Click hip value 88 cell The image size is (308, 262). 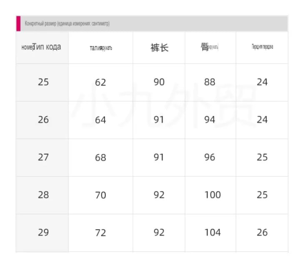[x=210, y=82]
